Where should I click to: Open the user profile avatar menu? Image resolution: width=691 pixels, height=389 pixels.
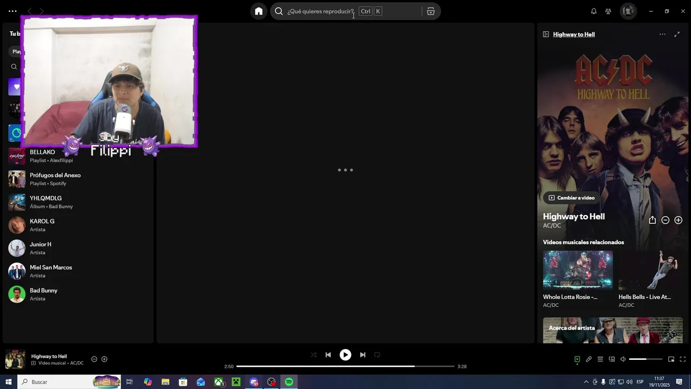pos(628,11)
